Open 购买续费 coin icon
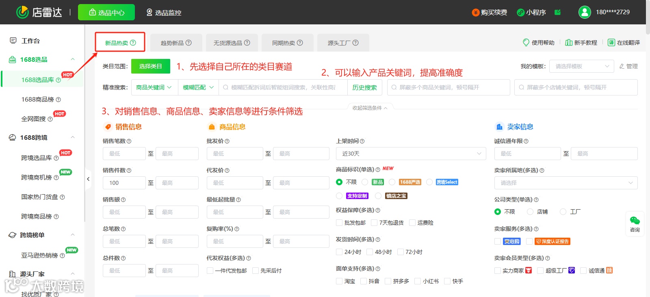 click(x=475, y=13)
